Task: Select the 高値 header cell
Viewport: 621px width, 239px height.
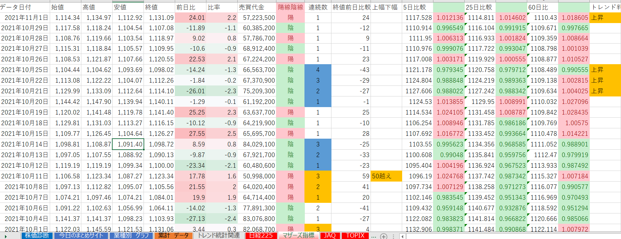Action: tap(97, 7)
